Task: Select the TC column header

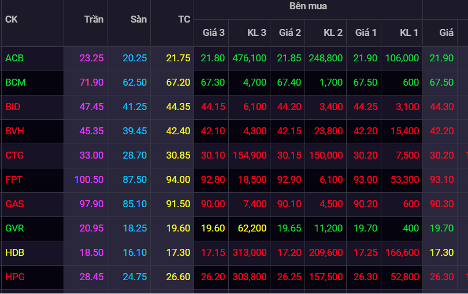Action: click(184, 19)
